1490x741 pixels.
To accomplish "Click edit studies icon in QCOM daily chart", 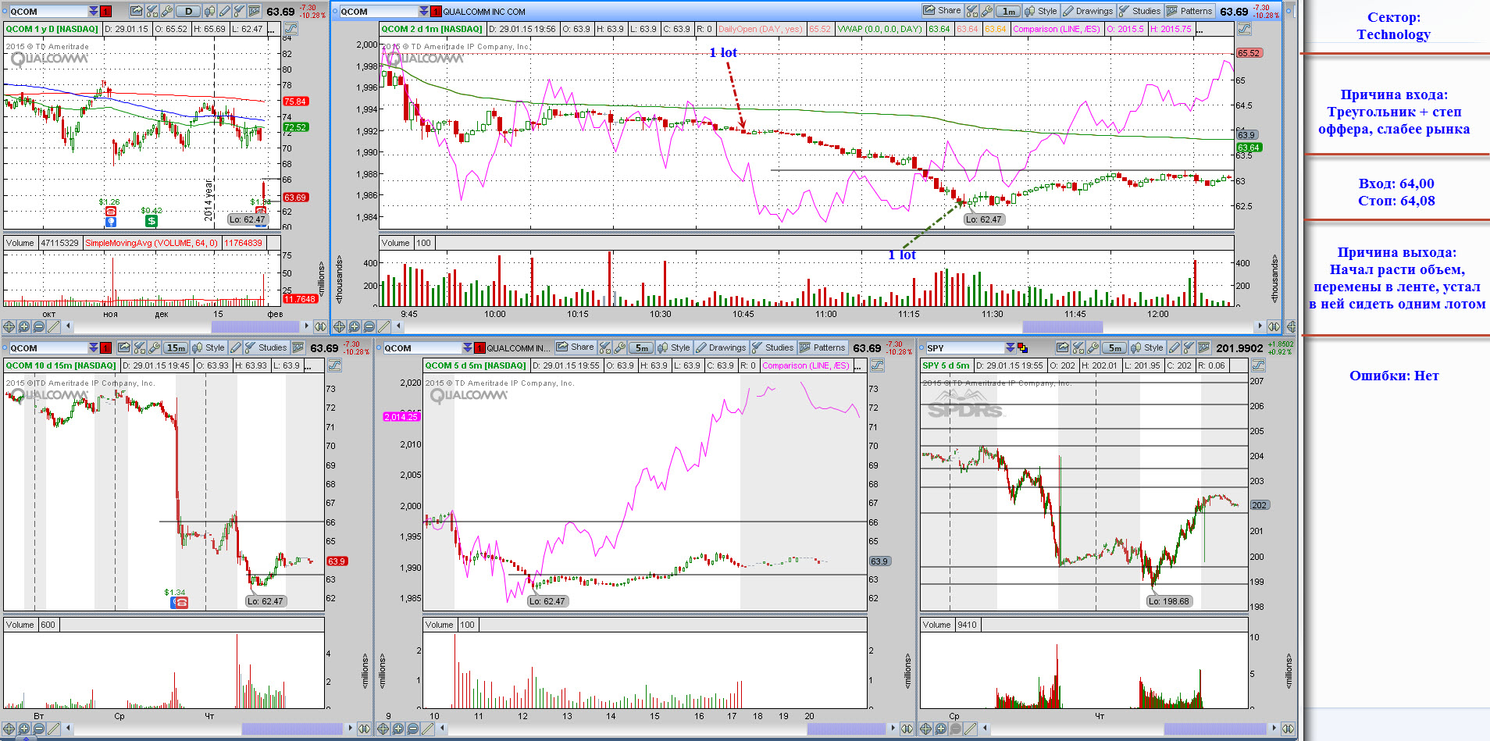I will click(151, 11).
